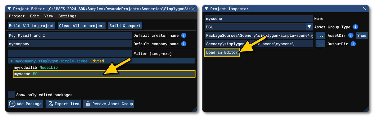Open the Settings menu
Image resolution: width=374 pixels, height=117 pixels.
point(67,16)
